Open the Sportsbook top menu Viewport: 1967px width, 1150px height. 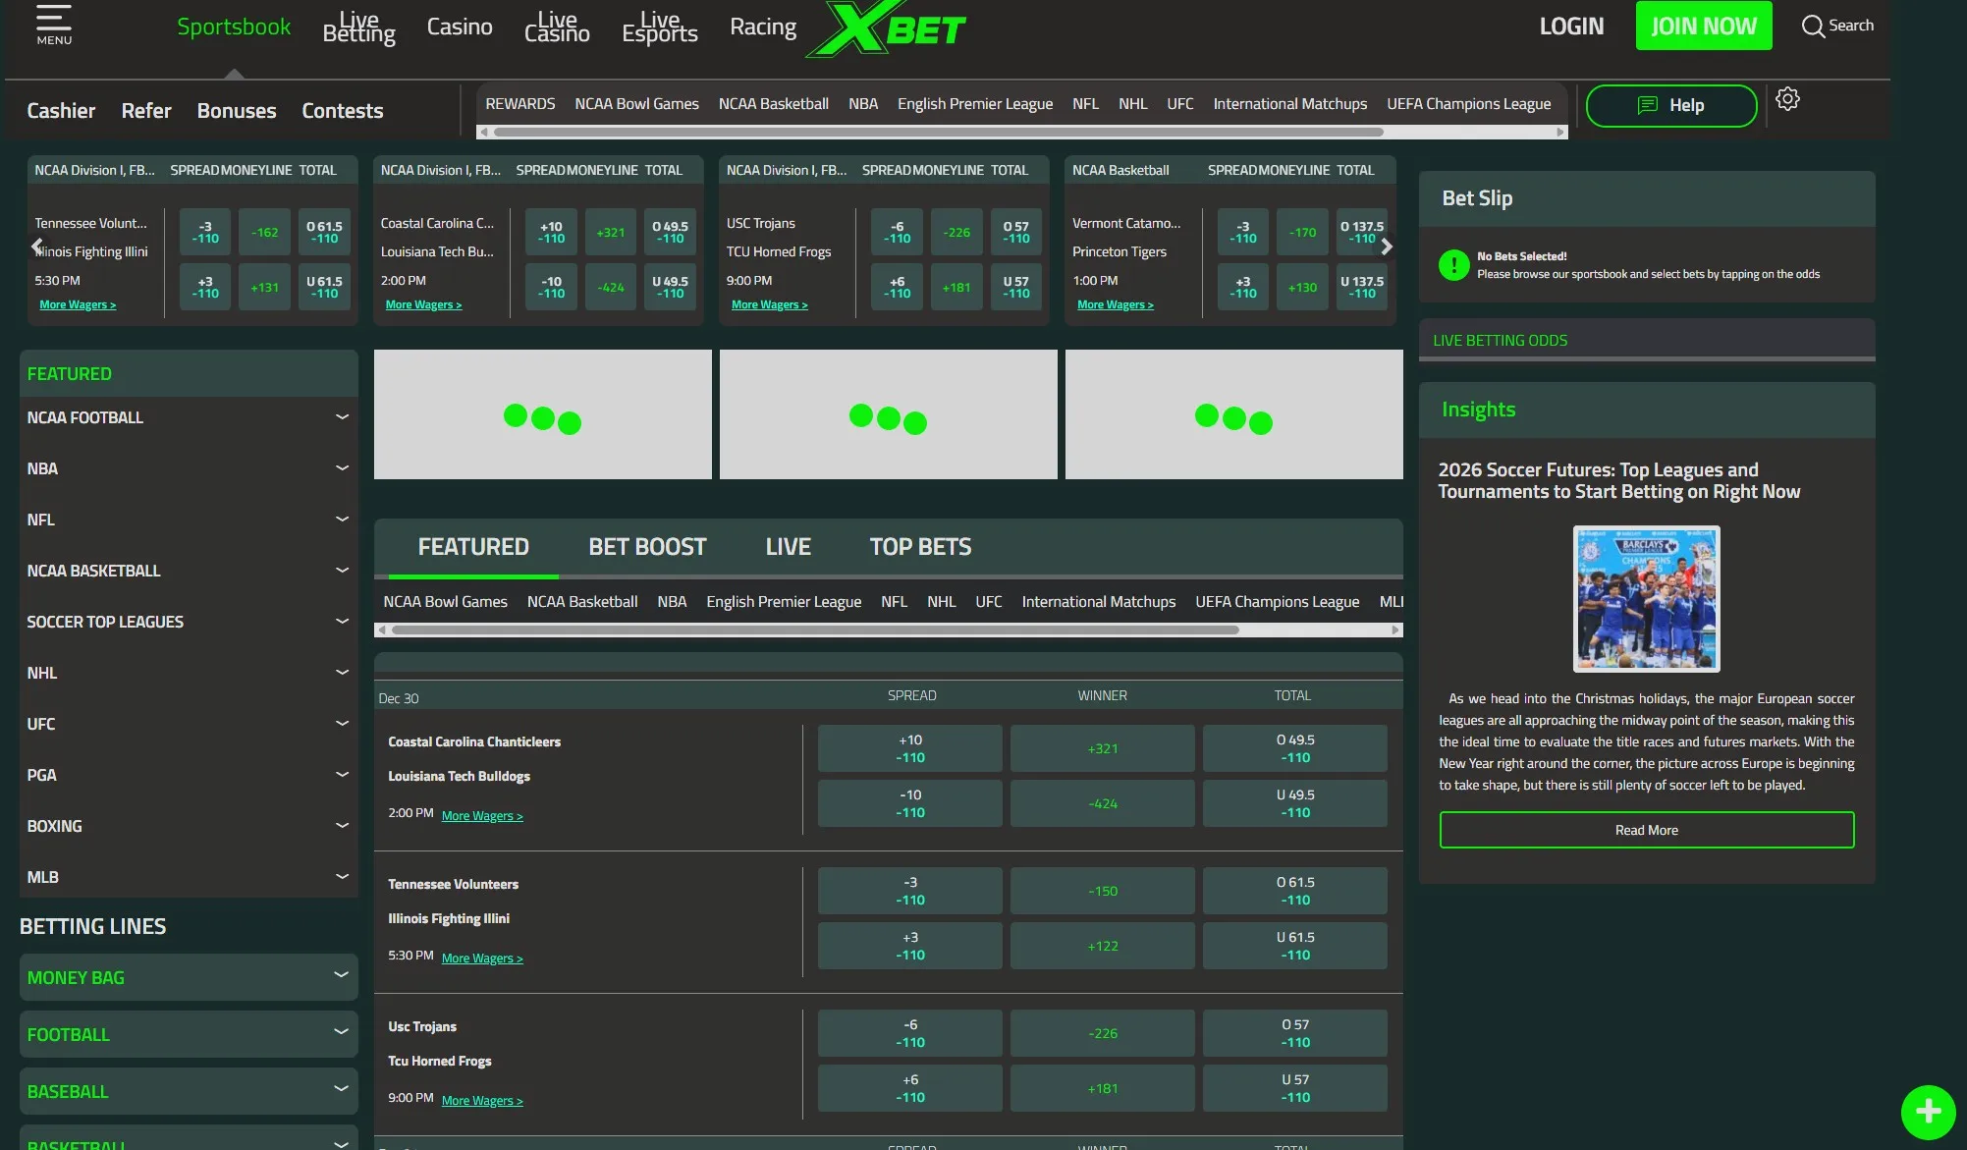coord(234,27)
